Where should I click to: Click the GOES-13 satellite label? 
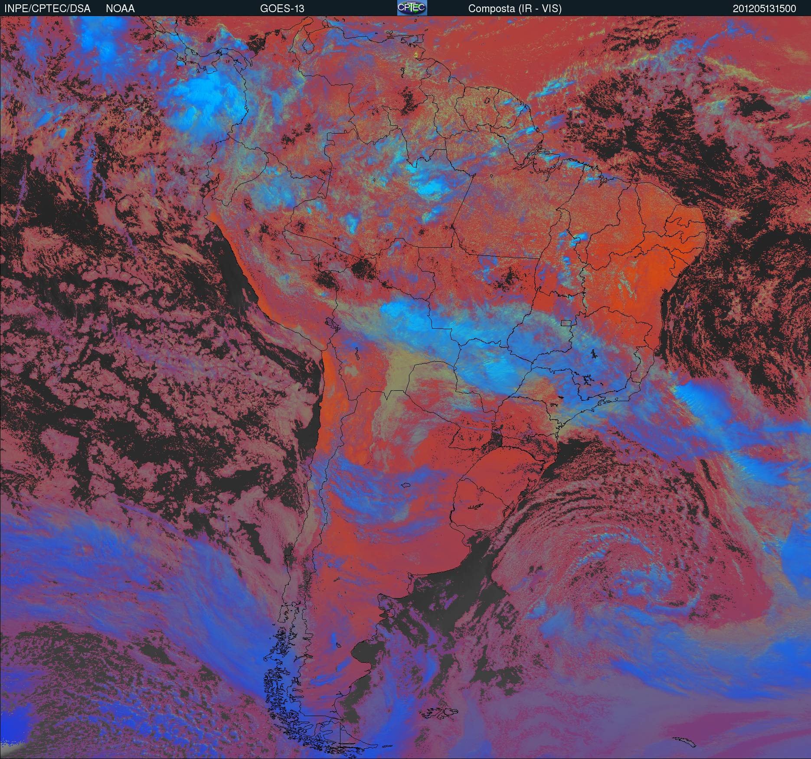pyautogui.click(x=282, y=9)
